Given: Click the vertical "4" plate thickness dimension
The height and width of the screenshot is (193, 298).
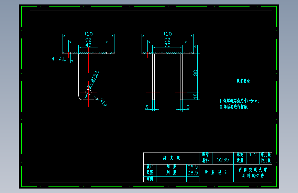Looking at the screenshot, I should tap(195, 46).
